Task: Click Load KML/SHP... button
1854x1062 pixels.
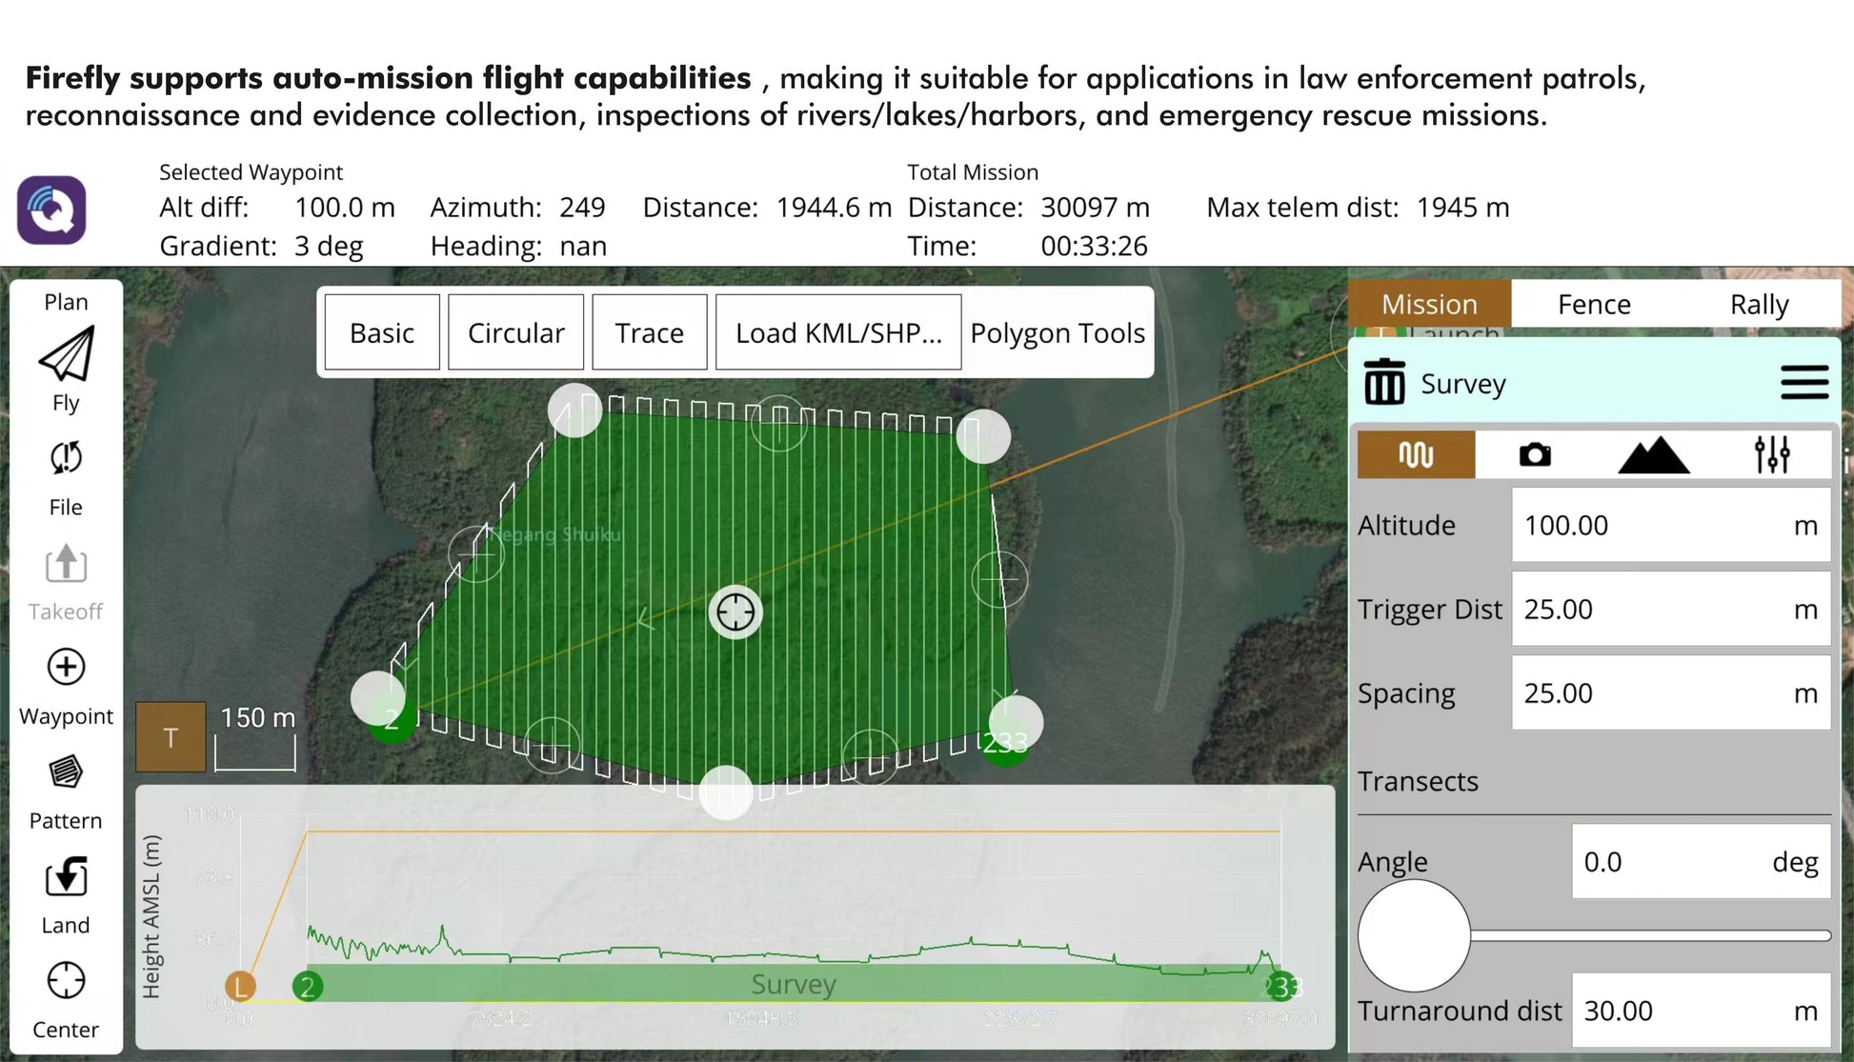Action: (838, 332)
